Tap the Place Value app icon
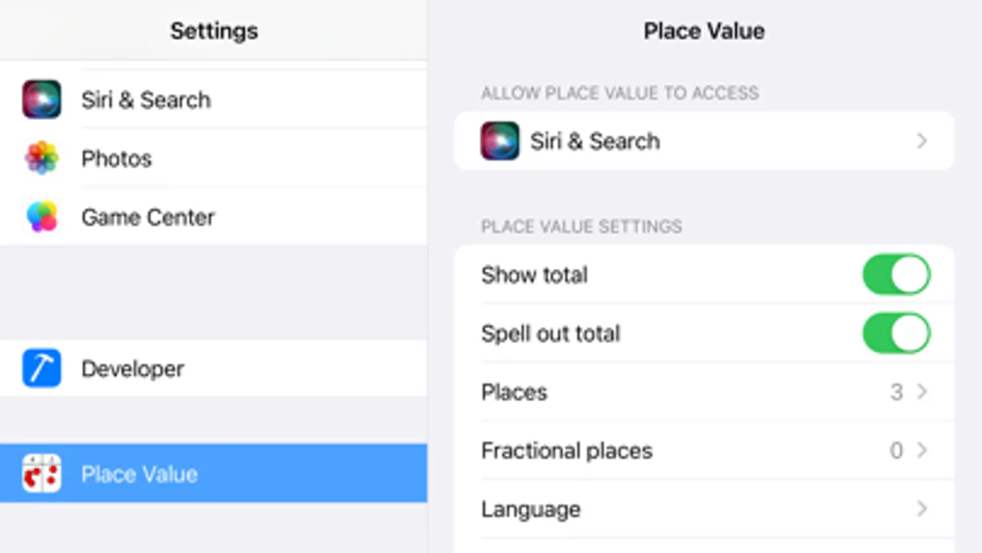Viewport: 982px width, 553px height. pyautogui.click(x=42, y=473)
